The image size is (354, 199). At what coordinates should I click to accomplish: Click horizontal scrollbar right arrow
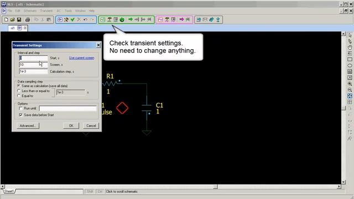[x=339, y=187]
